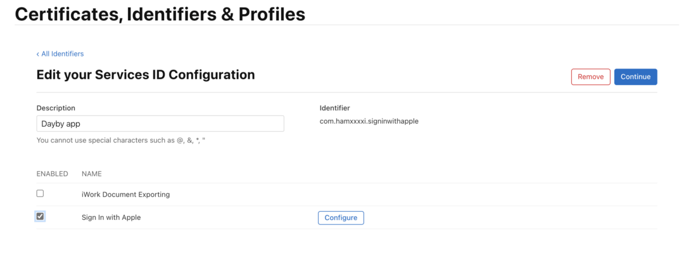This screenshot has width=684, height=270.
Task: Click the Edit your Services ID Configuration heading
Action: click(146, 75)
